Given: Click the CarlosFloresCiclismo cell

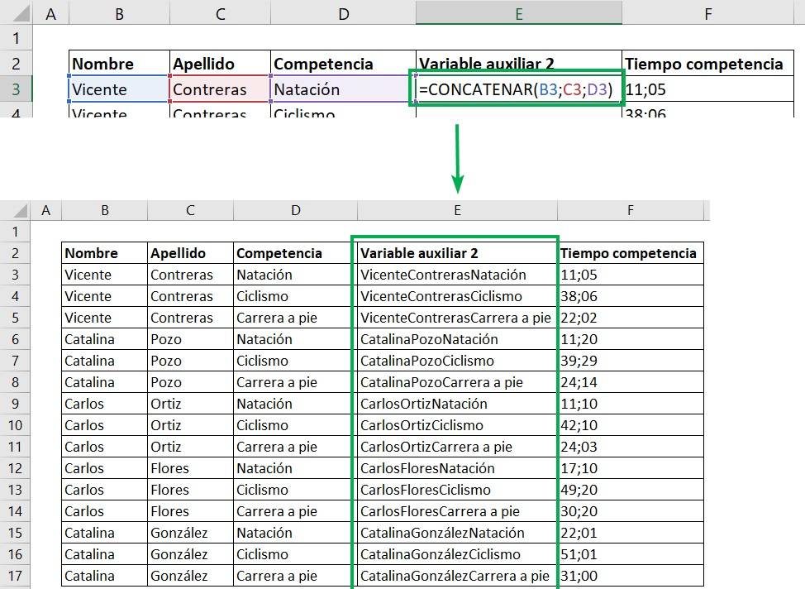Looking at the screenshot, I should pos(456,490).
